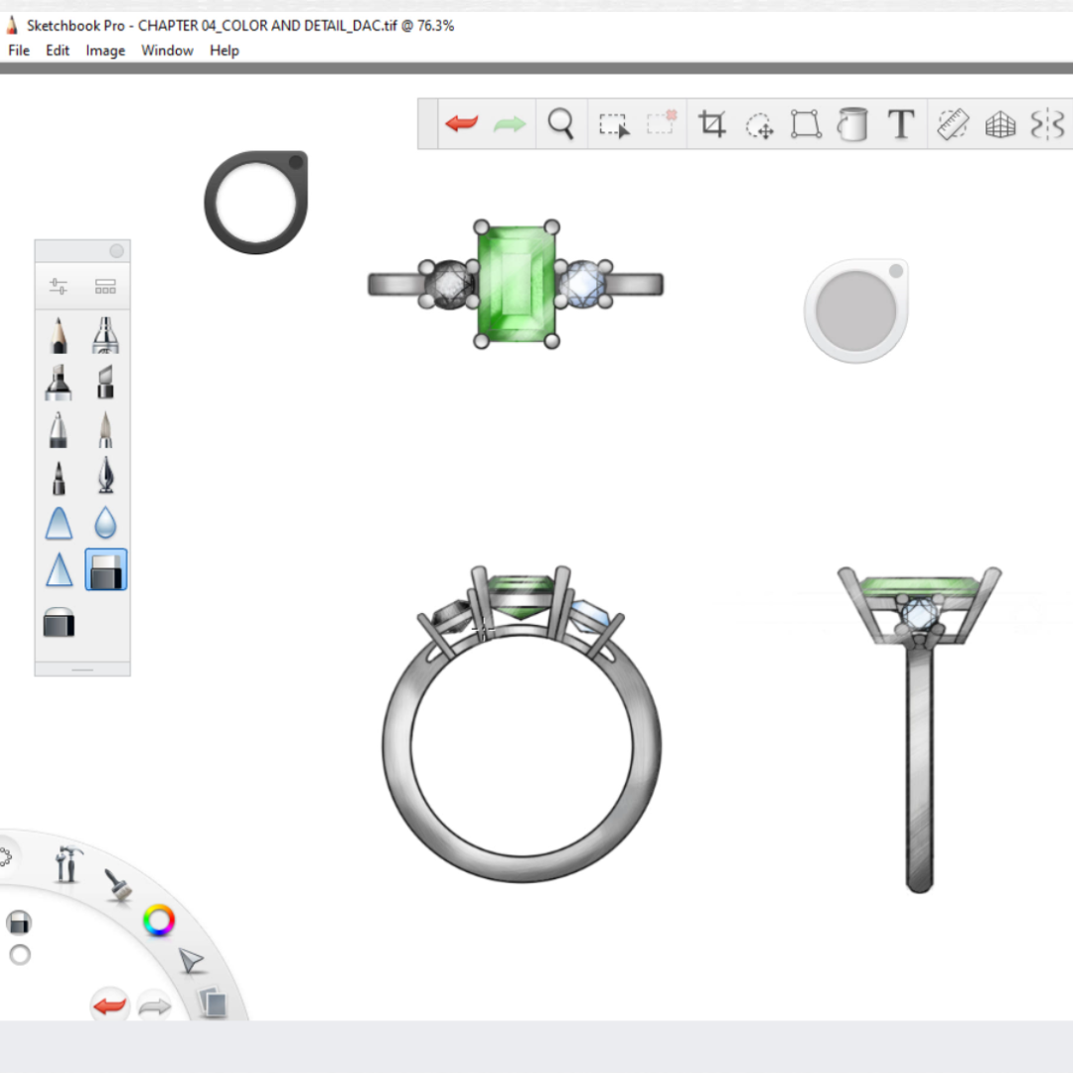Click the arrow cursor icon in lagoon
1073x1073 pixels.
point(191,961)
